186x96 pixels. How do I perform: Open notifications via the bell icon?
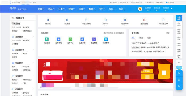(x=179, y=73)
